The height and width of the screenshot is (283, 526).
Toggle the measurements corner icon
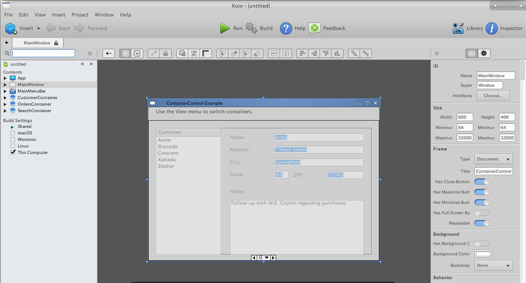point(205,53)
